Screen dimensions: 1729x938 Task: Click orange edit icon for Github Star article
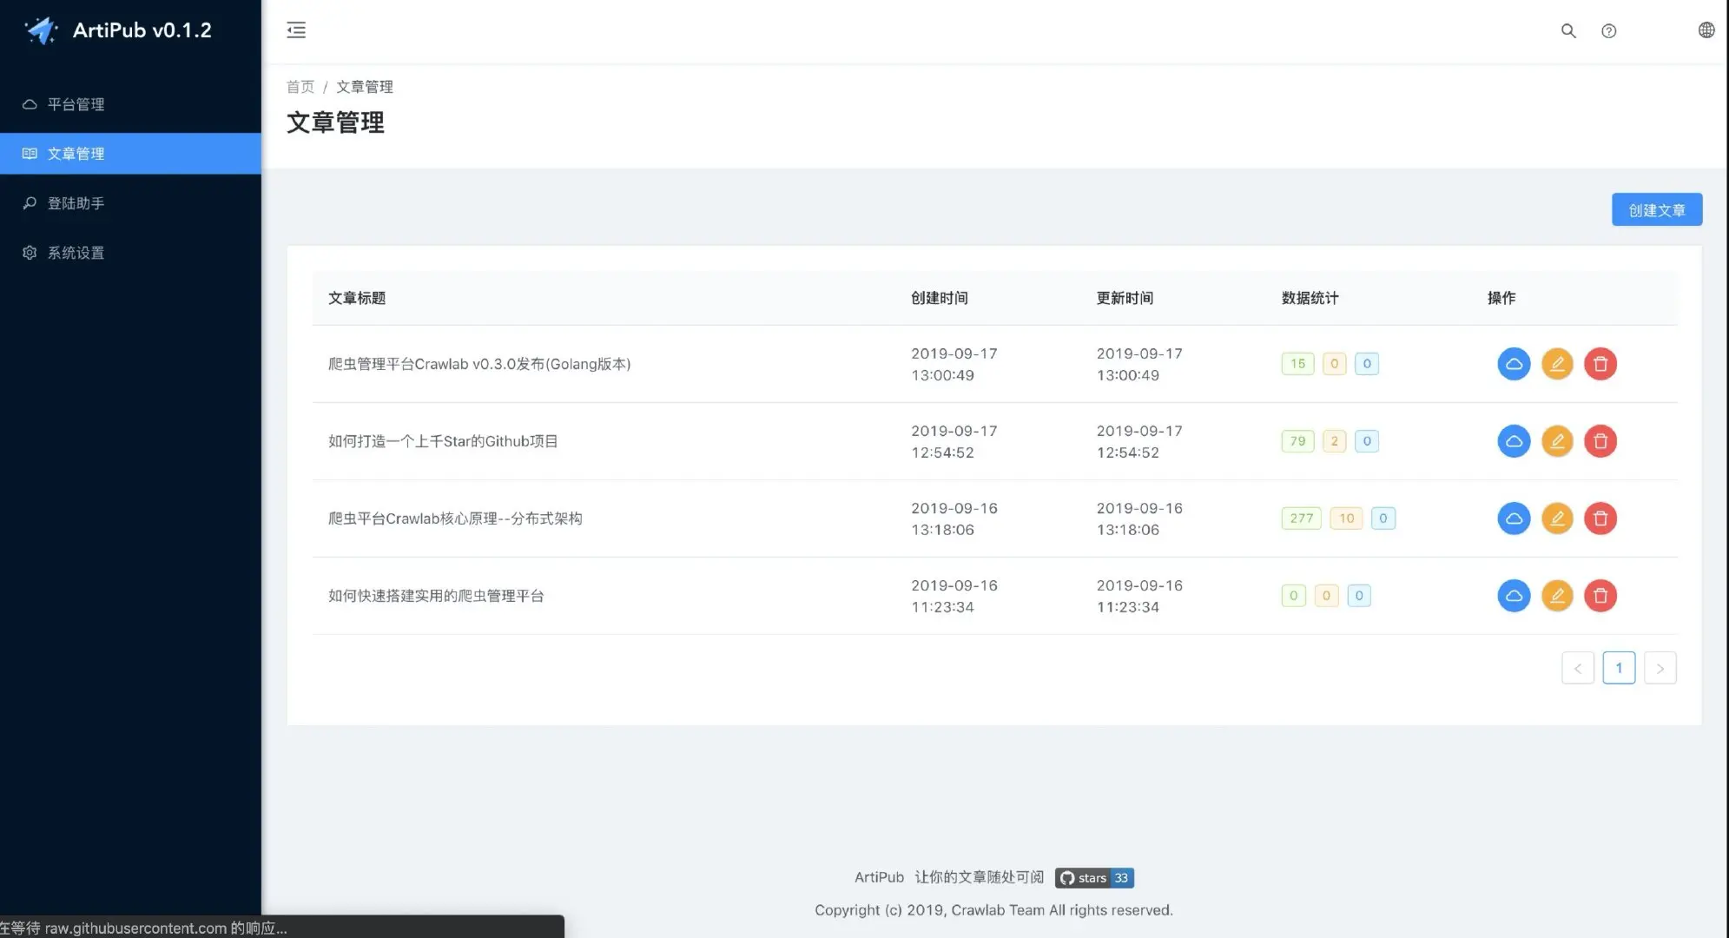(x=1557, y=441)
